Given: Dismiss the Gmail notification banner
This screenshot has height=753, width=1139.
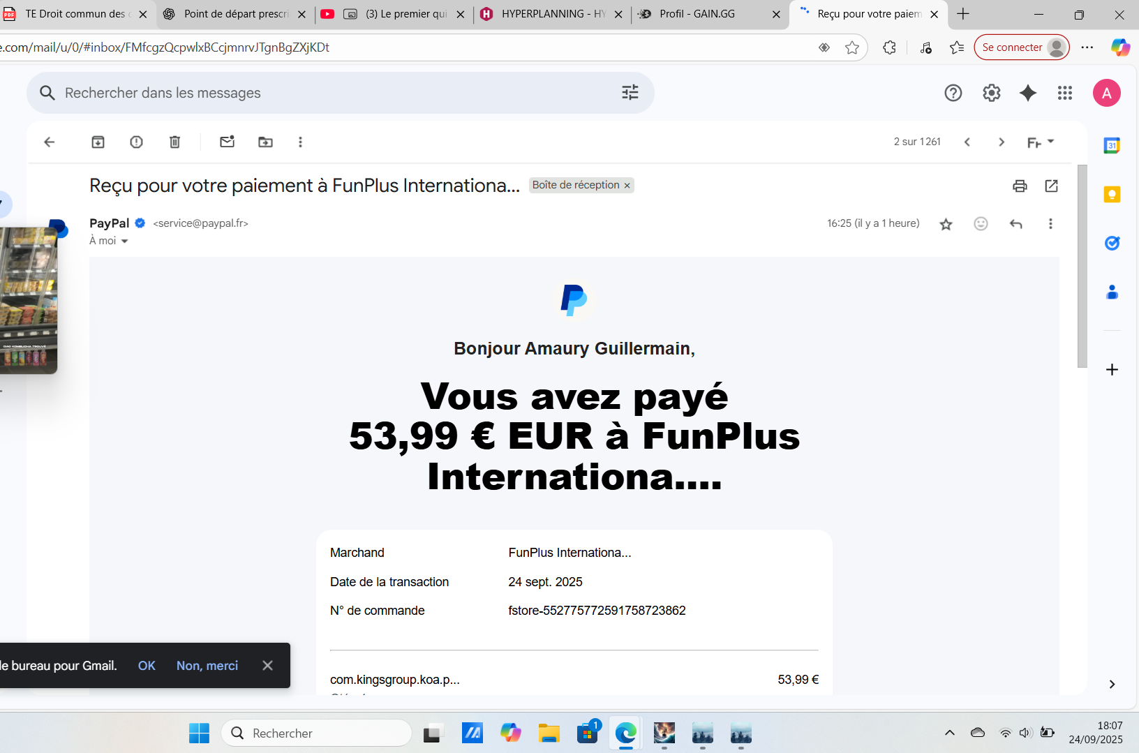Looking at the screenshot, I should point(267,666).
